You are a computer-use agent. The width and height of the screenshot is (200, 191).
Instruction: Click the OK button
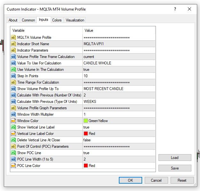[x=130, y=180]
